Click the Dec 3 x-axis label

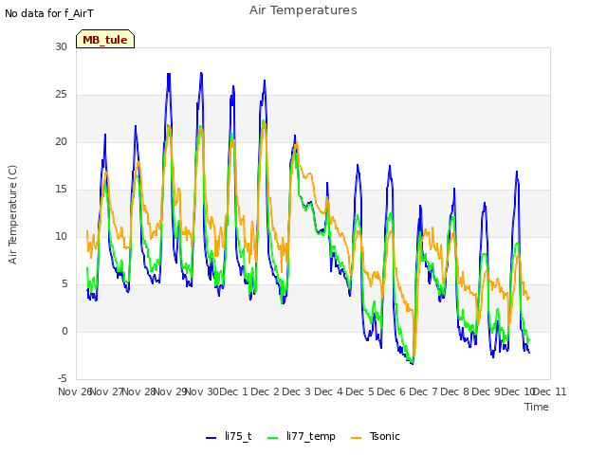pyautogui.click(x=297, y=391)
